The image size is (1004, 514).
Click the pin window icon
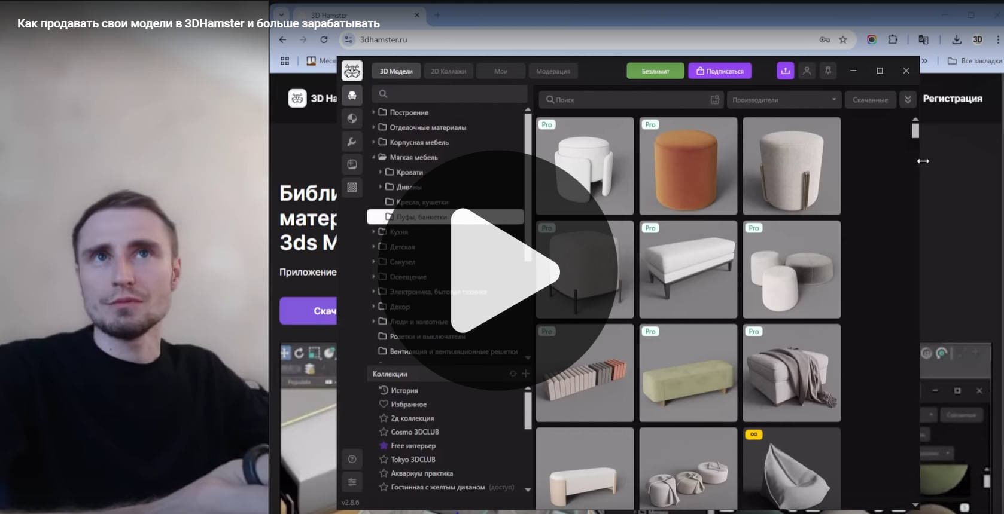(828, 71)
